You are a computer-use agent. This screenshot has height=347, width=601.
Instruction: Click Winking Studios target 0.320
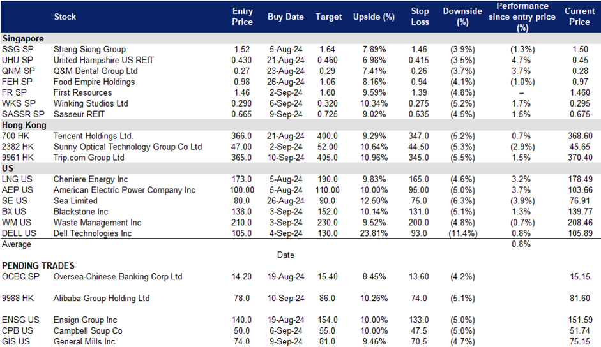tap(328, 103)
